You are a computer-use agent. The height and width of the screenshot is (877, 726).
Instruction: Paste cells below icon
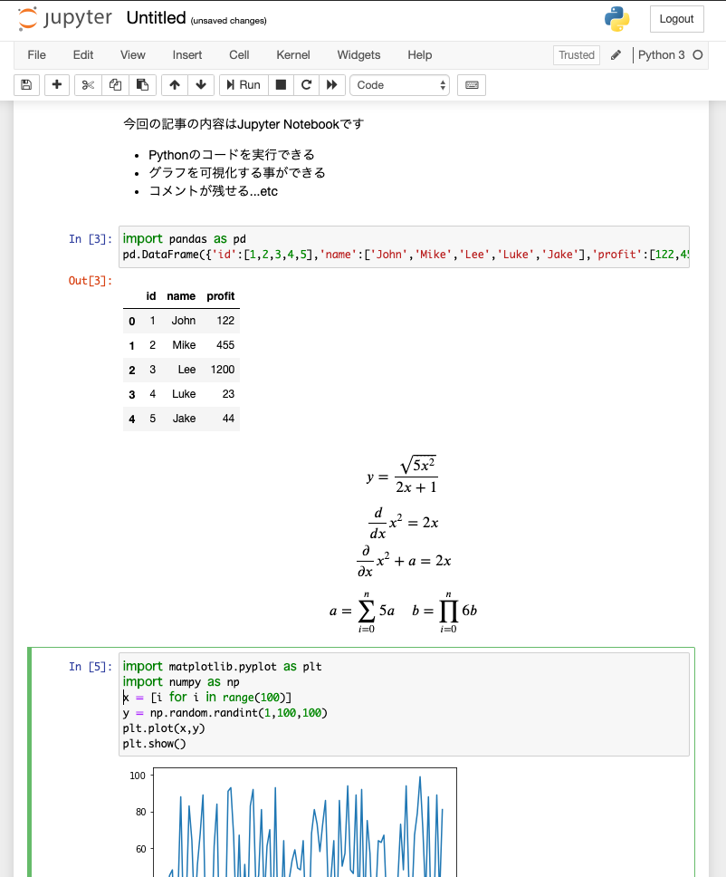(x=142, y=85)
